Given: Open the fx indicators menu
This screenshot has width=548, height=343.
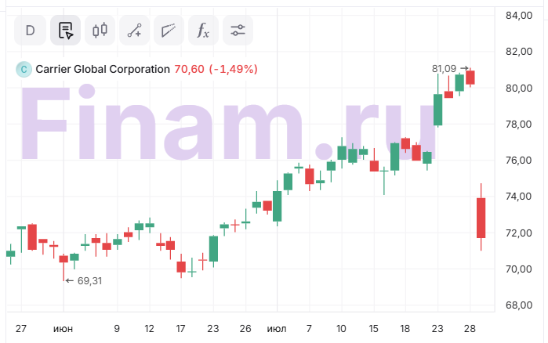Looking at the screenshot, I should [x=203, y=31].
